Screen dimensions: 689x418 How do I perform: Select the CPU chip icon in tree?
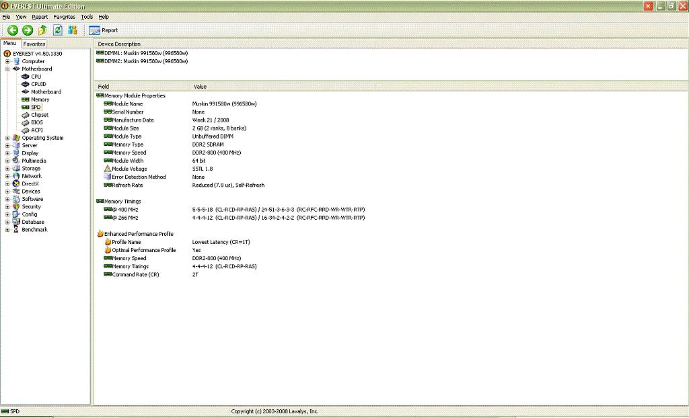coord(26,77)
